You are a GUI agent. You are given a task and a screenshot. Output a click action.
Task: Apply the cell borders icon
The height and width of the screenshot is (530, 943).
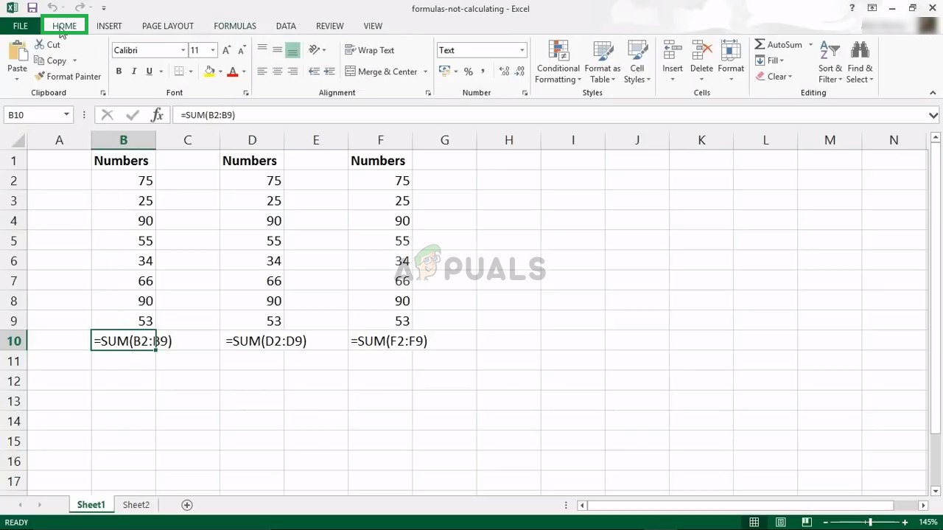point(179,72)
